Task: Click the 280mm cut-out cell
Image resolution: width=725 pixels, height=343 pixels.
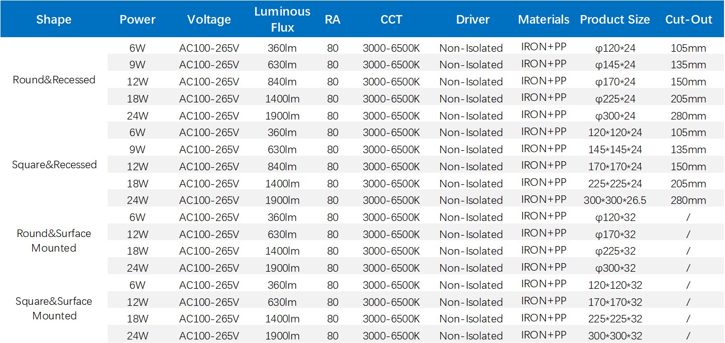Action: 688,116
